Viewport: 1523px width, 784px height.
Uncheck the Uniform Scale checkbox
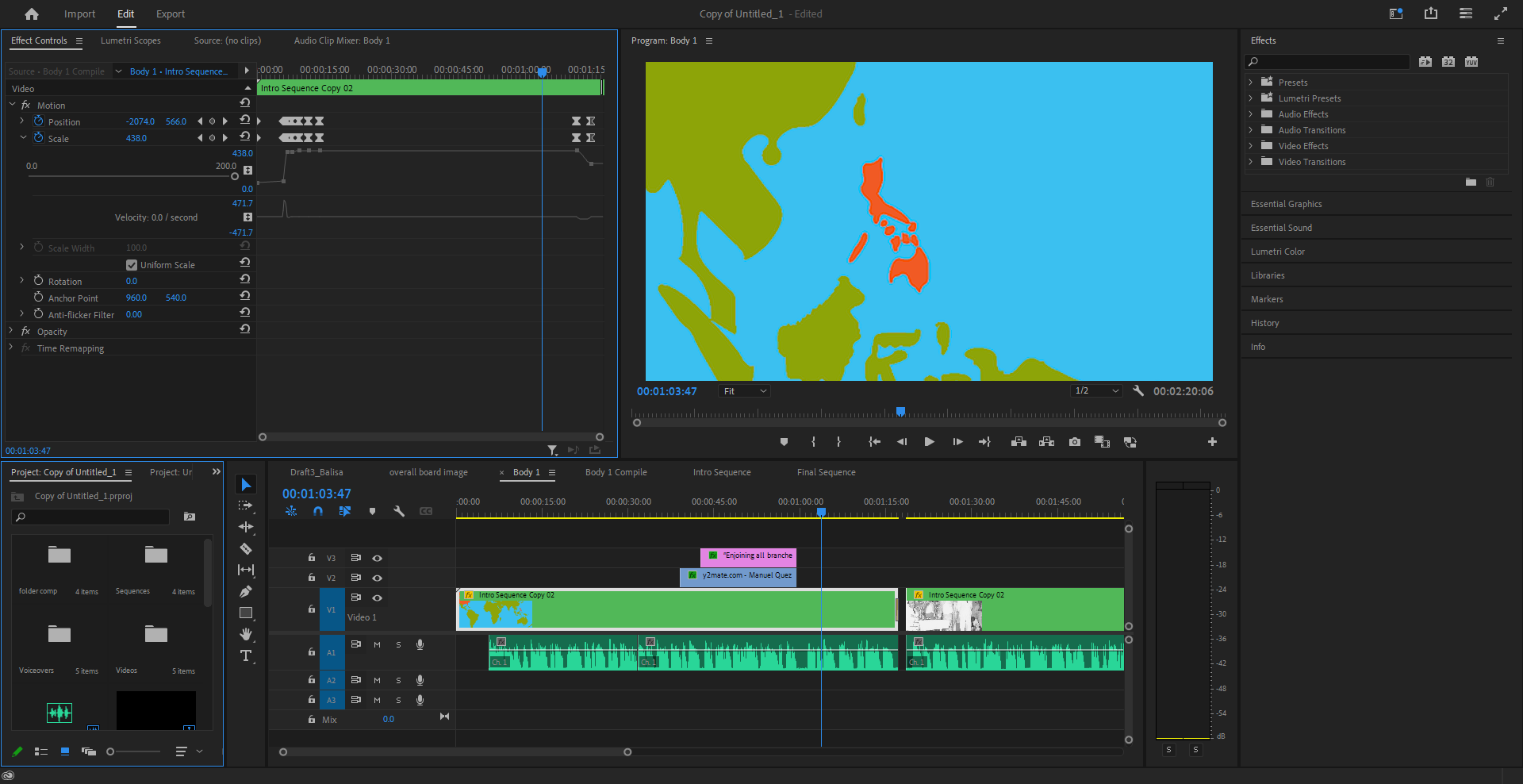coord(132,265)
